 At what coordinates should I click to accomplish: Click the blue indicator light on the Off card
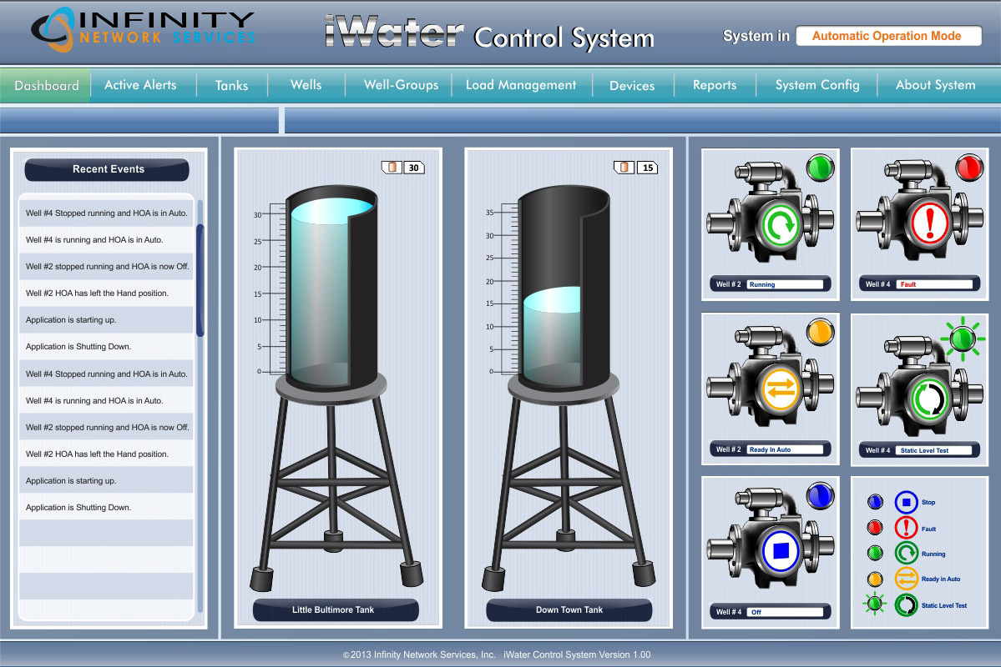(x=820, y=495)
